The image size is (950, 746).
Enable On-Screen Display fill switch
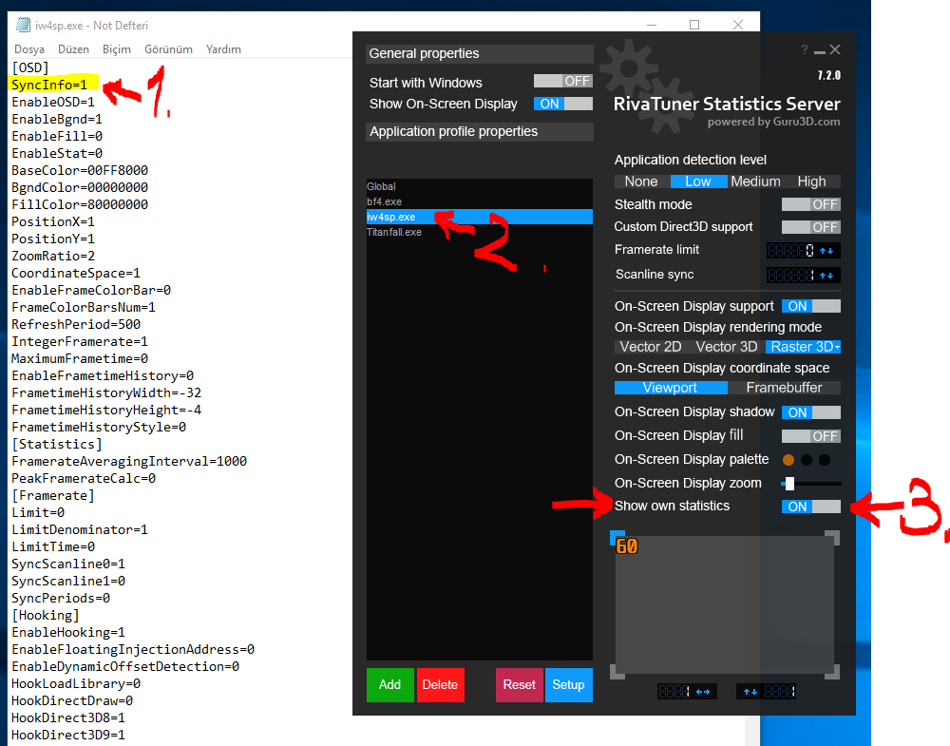coord(810,436)
